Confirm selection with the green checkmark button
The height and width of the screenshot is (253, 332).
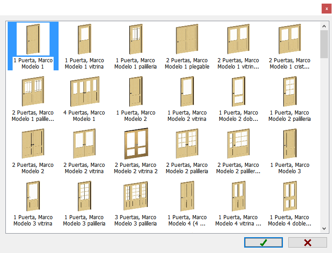coord(264,243)
